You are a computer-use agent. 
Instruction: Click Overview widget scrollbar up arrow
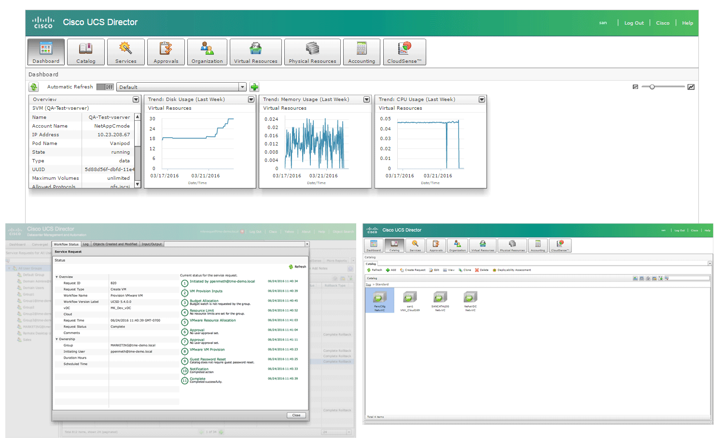[137, 116]
